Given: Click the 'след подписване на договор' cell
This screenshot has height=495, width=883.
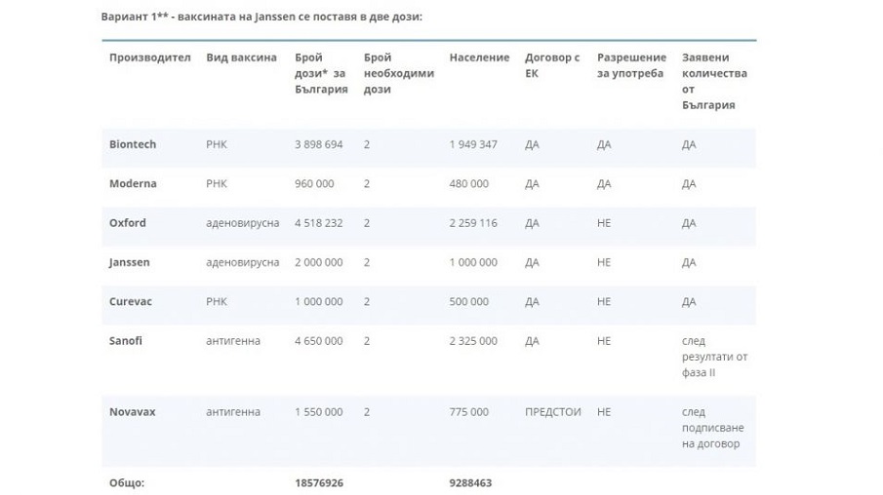Looking at the screenshot, I should tap(710, 428).
